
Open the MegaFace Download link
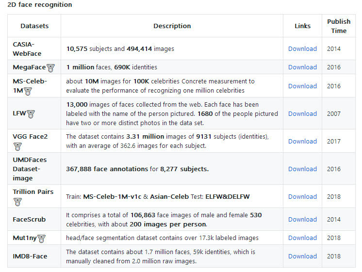tap(302, 67)
